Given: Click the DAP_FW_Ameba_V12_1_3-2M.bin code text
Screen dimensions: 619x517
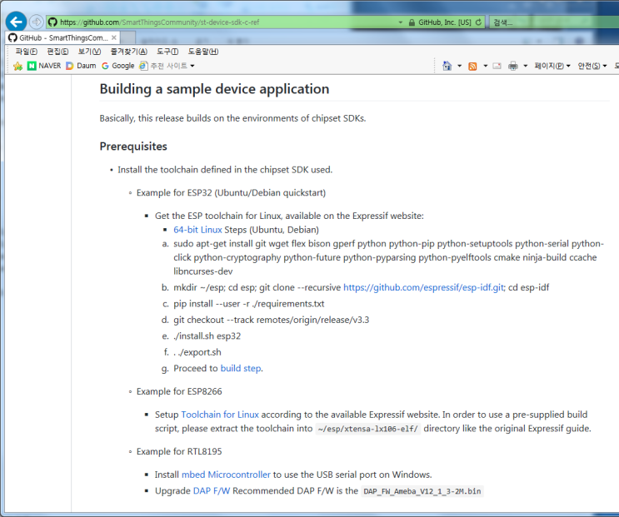Looking at the screenshot, I should point(422,491).
